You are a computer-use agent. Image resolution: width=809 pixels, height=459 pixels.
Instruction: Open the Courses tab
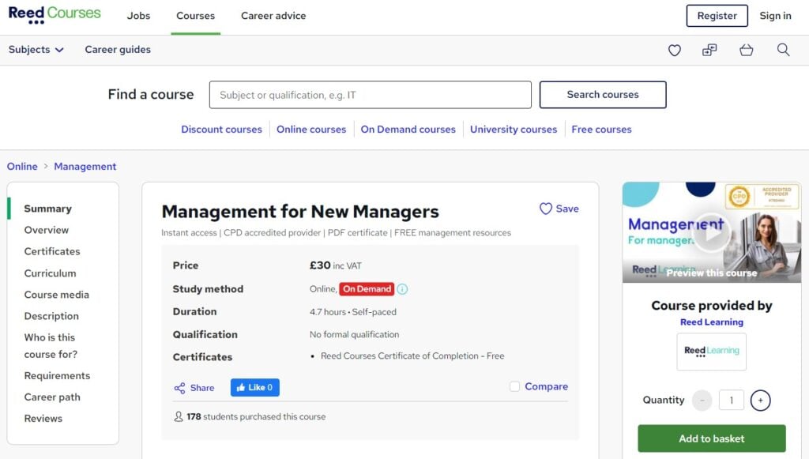(196, 16)
